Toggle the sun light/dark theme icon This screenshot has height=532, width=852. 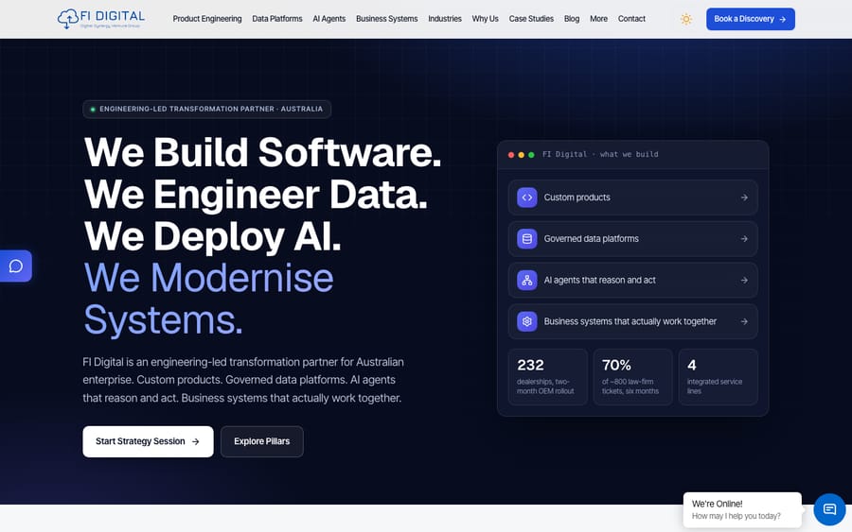pyautogui.click(x=685, y=19)
